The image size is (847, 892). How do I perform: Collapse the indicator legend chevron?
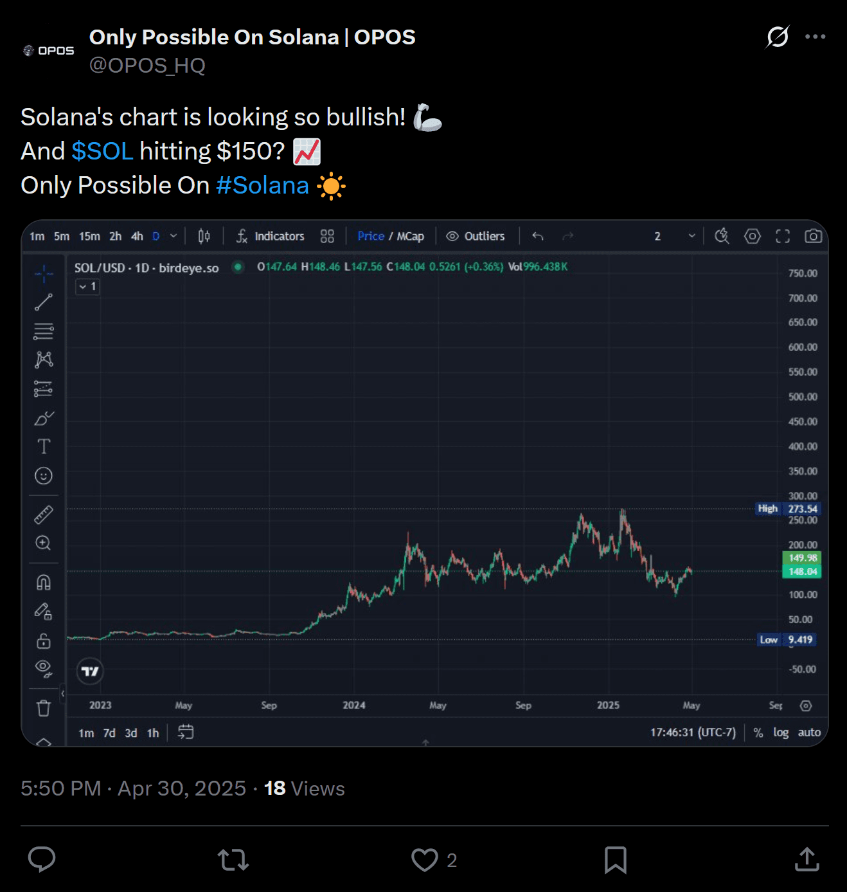(83, 287)
